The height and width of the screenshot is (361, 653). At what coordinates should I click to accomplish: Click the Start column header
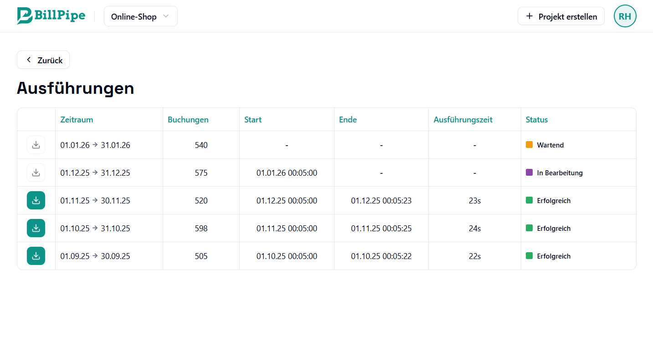coord(253,120)
